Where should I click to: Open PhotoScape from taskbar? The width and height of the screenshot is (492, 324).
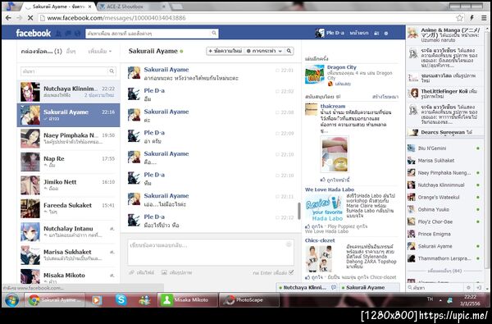point(248,300)
